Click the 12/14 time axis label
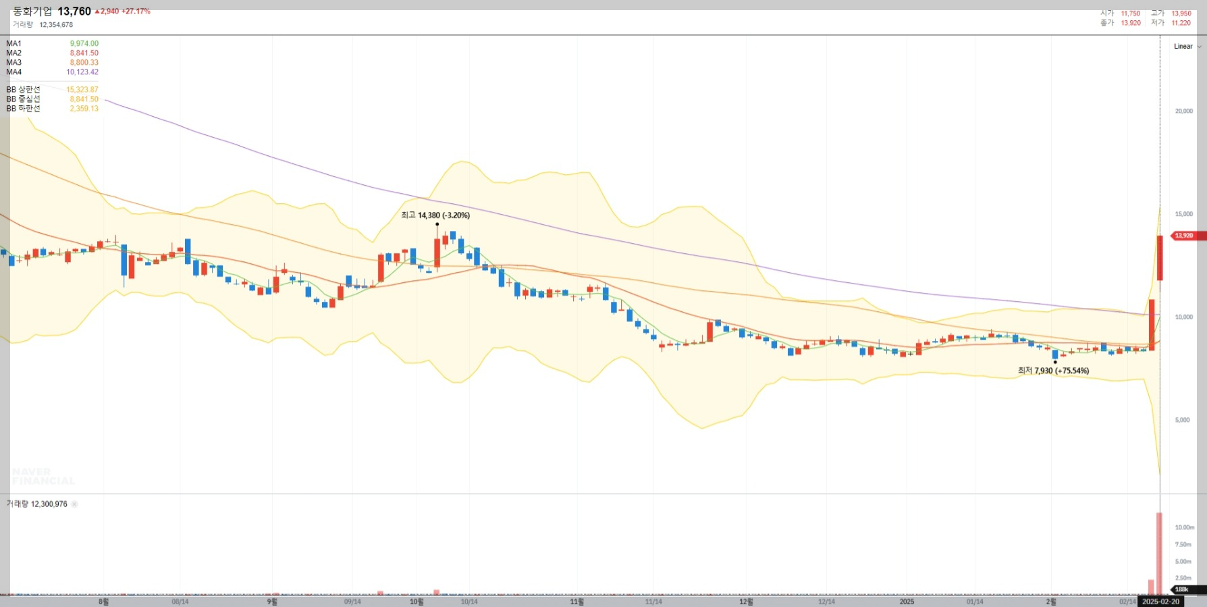The image size is (1207, 607). (826, 602)
